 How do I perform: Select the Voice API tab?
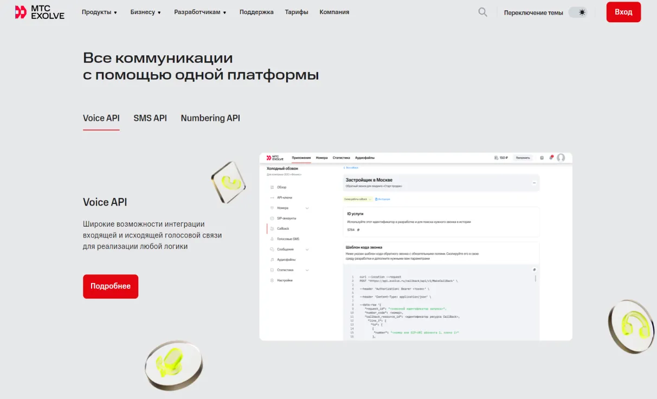pos(101,118)
